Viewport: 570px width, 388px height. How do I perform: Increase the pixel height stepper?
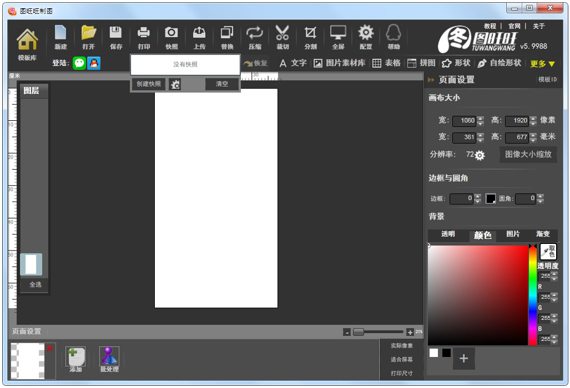[x=533, y=118]
